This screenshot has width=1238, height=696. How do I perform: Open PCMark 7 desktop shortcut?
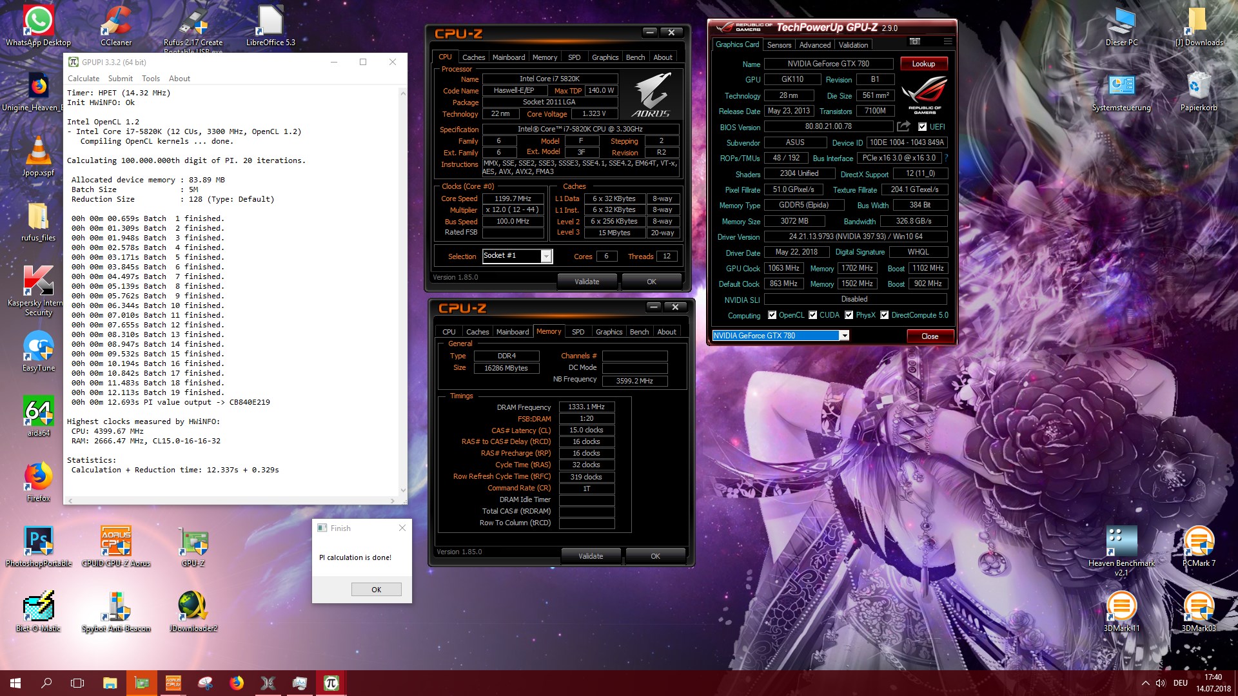click(1199, 546)
